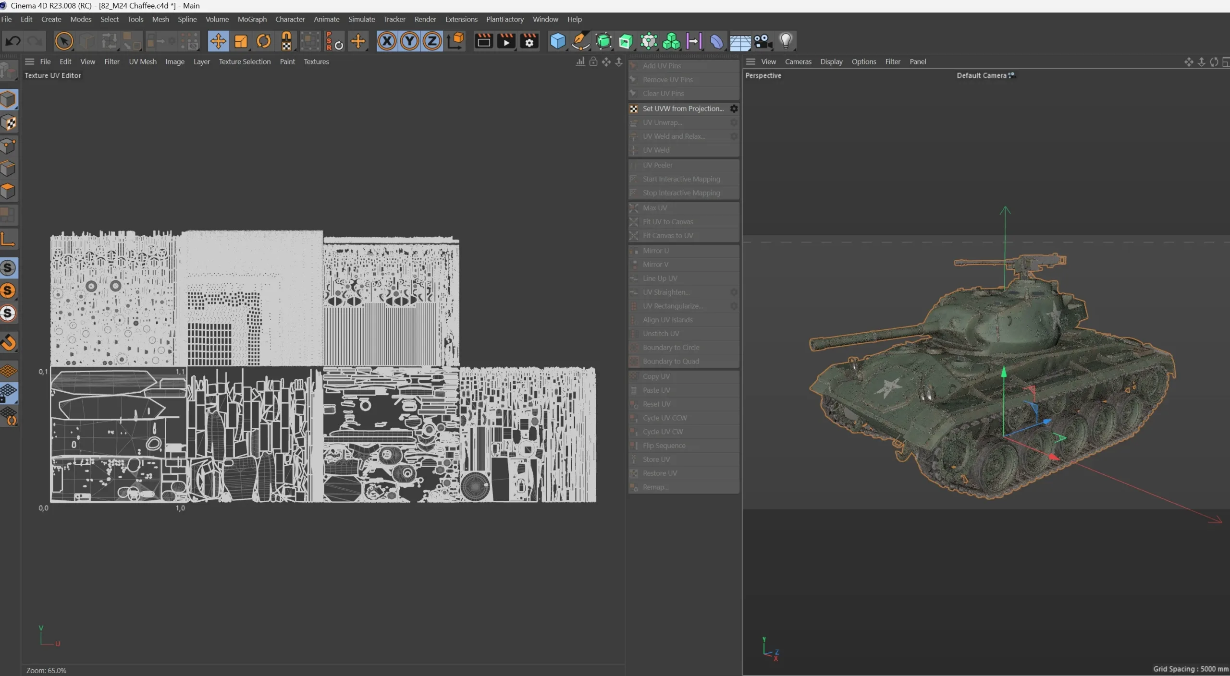Open settings gear for Set UVW from Projection
Viewport: 1230px width, 676px height.
click(734, 109)
